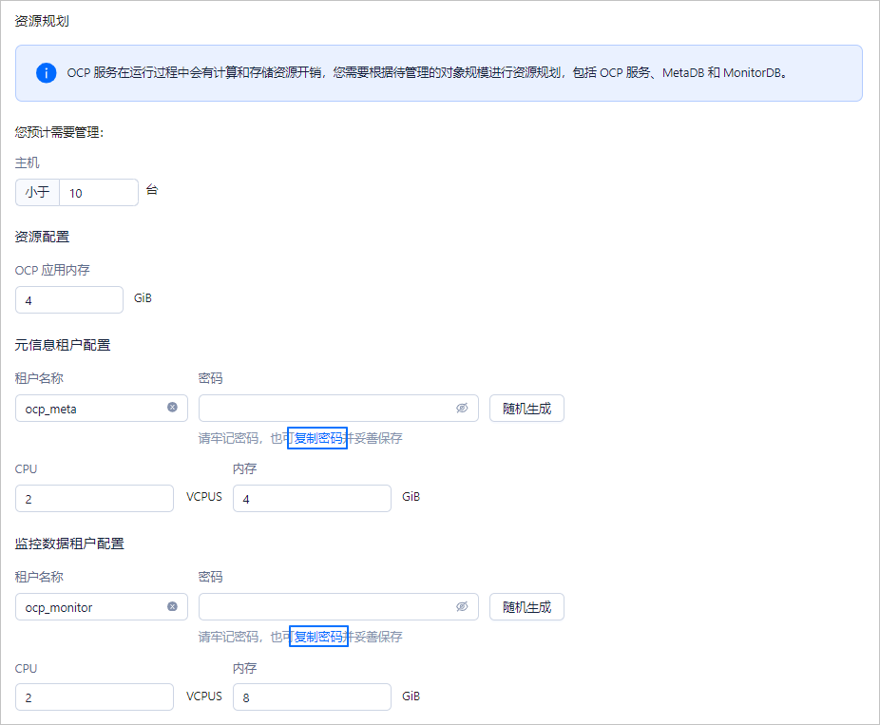
Task: Click the 资源规划 heading
Action: (42, 21)
